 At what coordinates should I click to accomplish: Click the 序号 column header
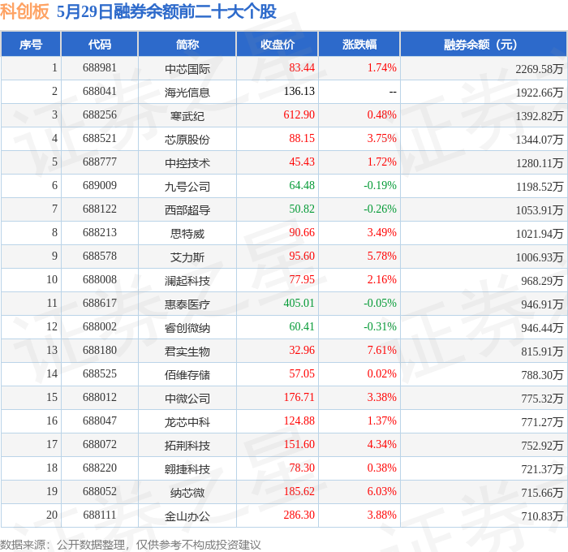31,44
